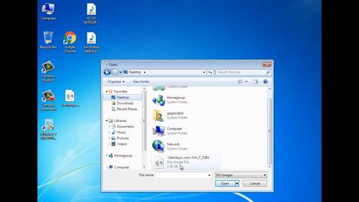Click the refresh button beside address bar
This screenshot has width=359, height=202.
(210, 72)
